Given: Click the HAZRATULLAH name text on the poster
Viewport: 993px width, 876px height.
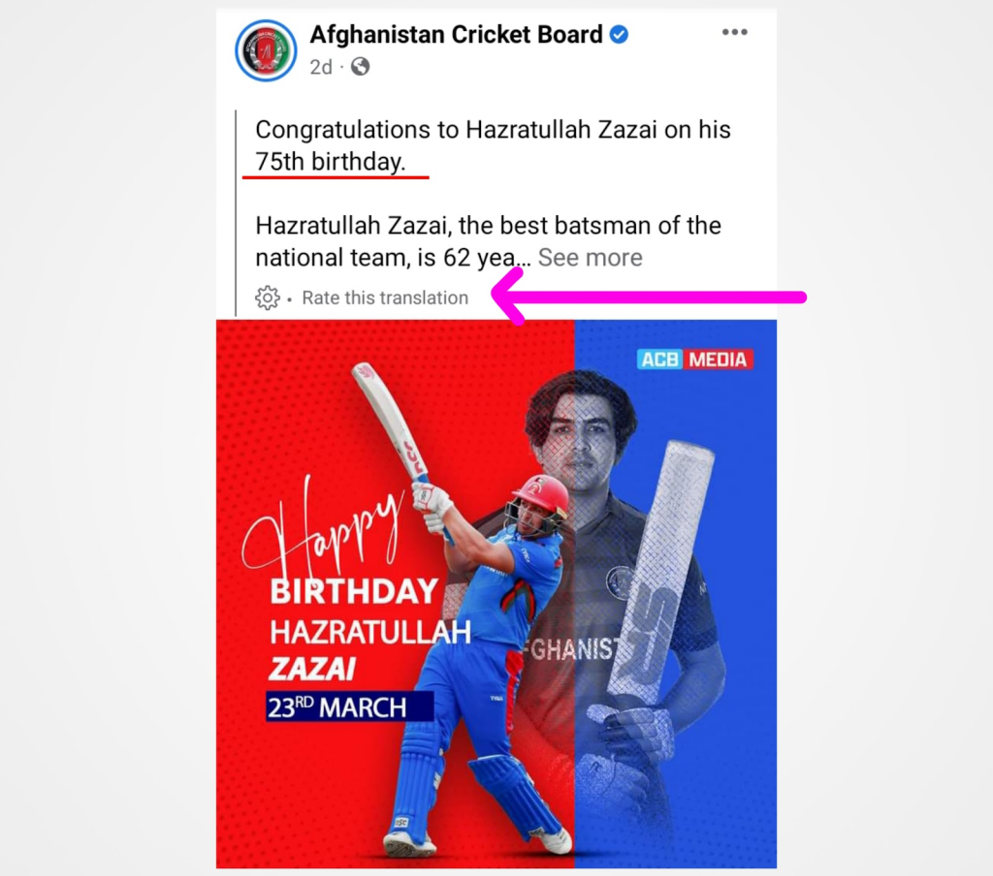Looking at the screenshot, I should (370, 633).
